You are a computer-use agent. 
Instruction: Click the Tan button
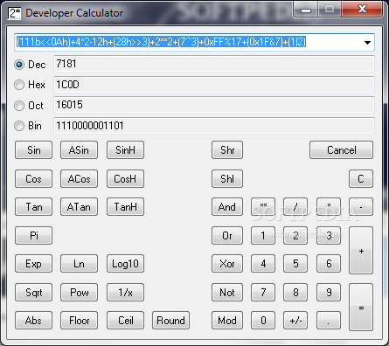(x=34, y=207)
